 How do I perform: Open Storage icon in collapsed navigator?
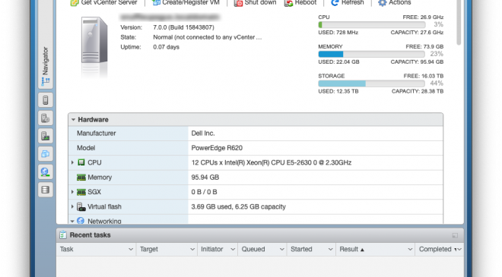click(46, 190)
